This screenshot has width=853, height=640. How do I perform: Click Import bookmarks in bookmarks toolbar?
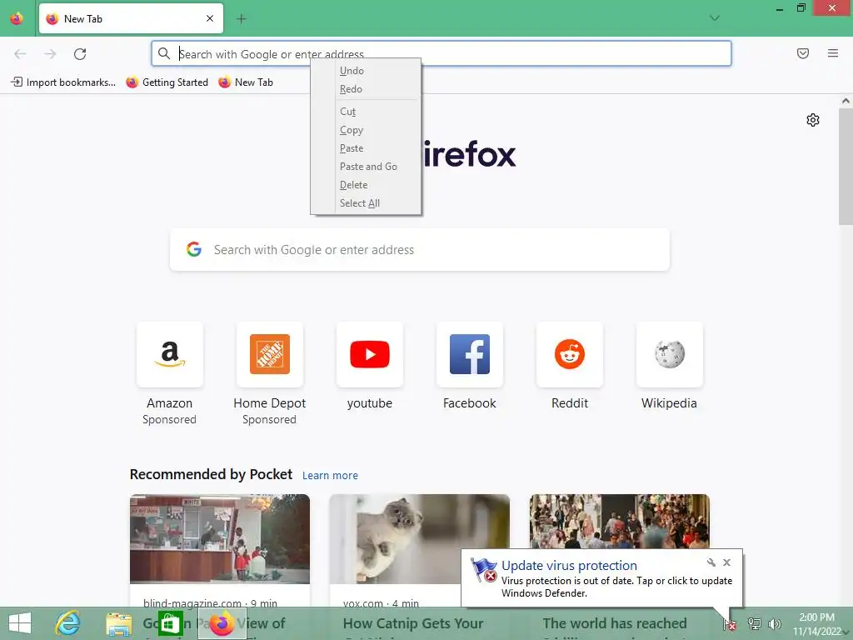click(x=63, y=82)
